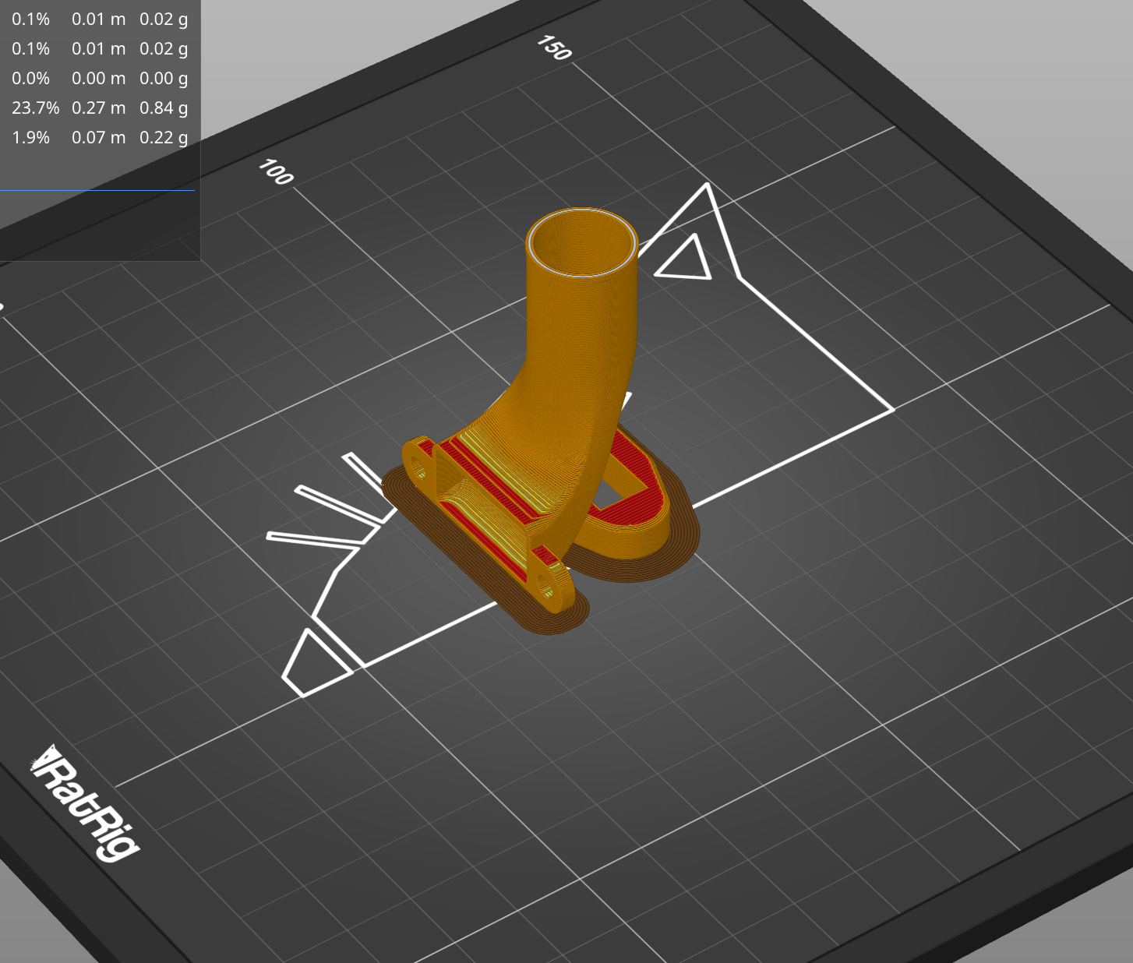Image resolution: width=1133 pixels, height=963 pixels.
Task: Toggle visibility of the 1.9% legend row
Action: point(31,137)
